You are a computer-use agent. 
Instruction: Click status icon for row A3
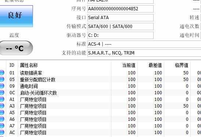[2, 106]
